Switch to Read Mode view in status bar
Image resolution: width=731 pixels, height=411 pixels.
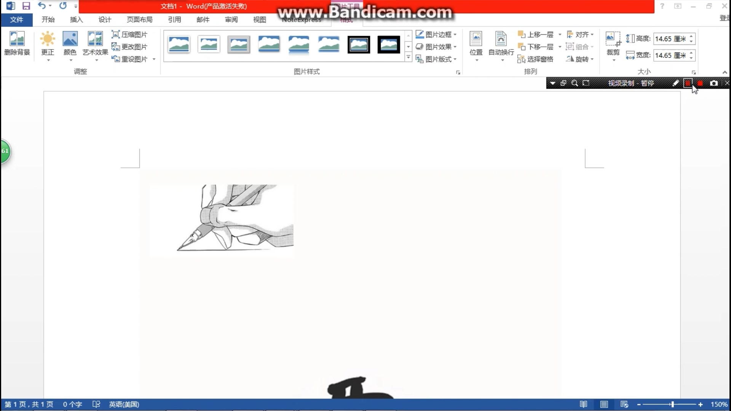click(x=583, y=404)
